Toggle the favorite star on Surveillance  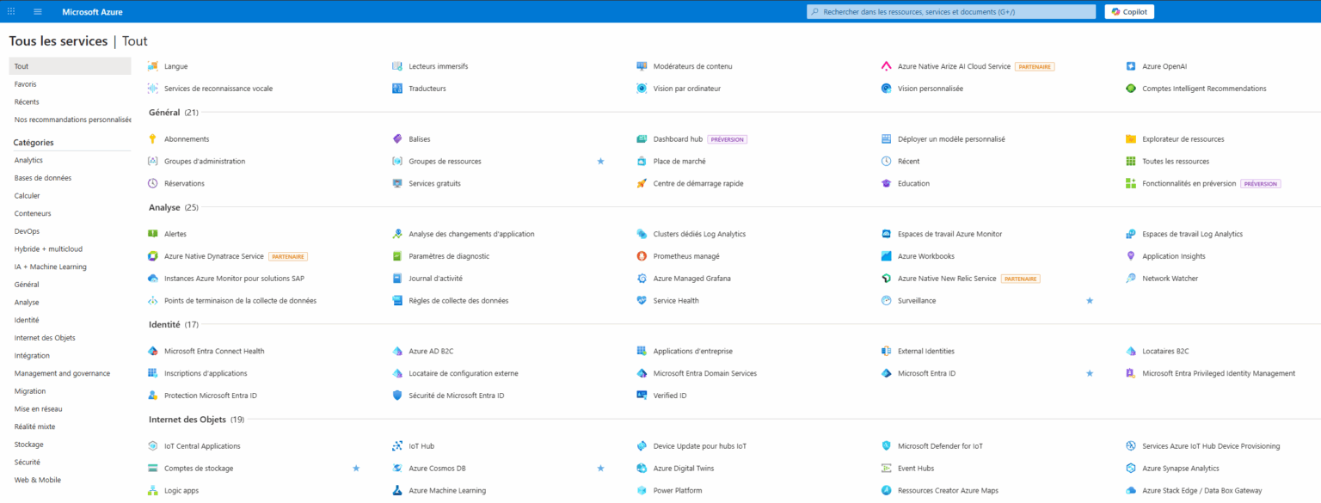[1090, 300]
